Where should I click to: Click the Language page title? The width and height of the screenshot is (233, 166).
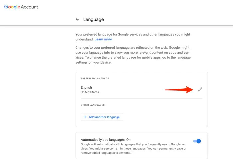[x=93, y=19]
